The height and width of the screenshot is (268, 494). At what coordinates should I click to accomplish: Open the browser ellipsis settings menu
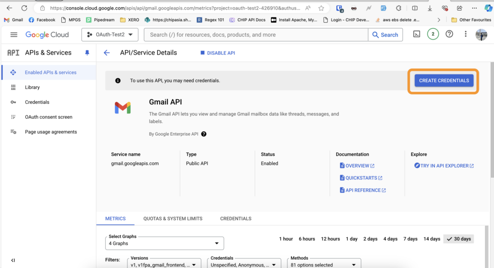tap(474, 8)
